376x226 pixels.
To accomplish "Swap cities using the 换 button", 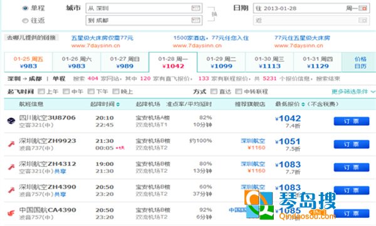I will (214, 14).
